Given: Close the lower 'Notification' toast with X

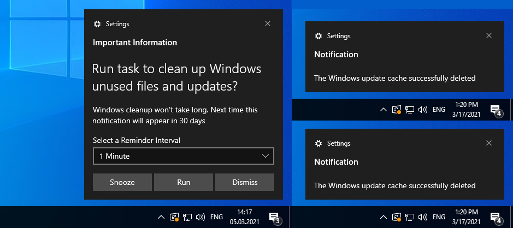Looking at the screenshot, I should (x=489, y=143).
